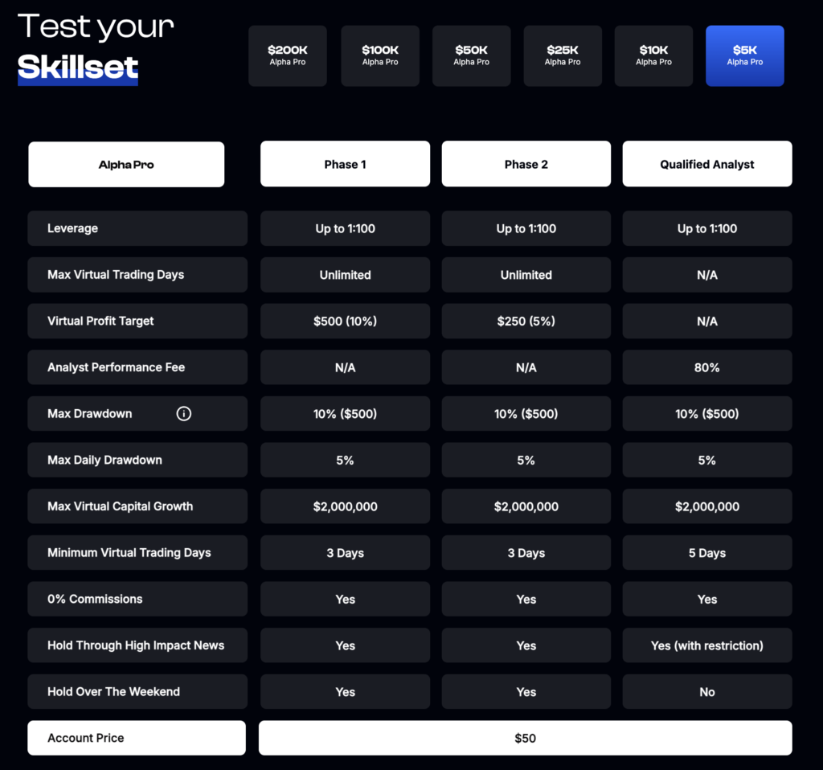Switch to the $100K Alpha Pro tab

(x=380, y=55)
